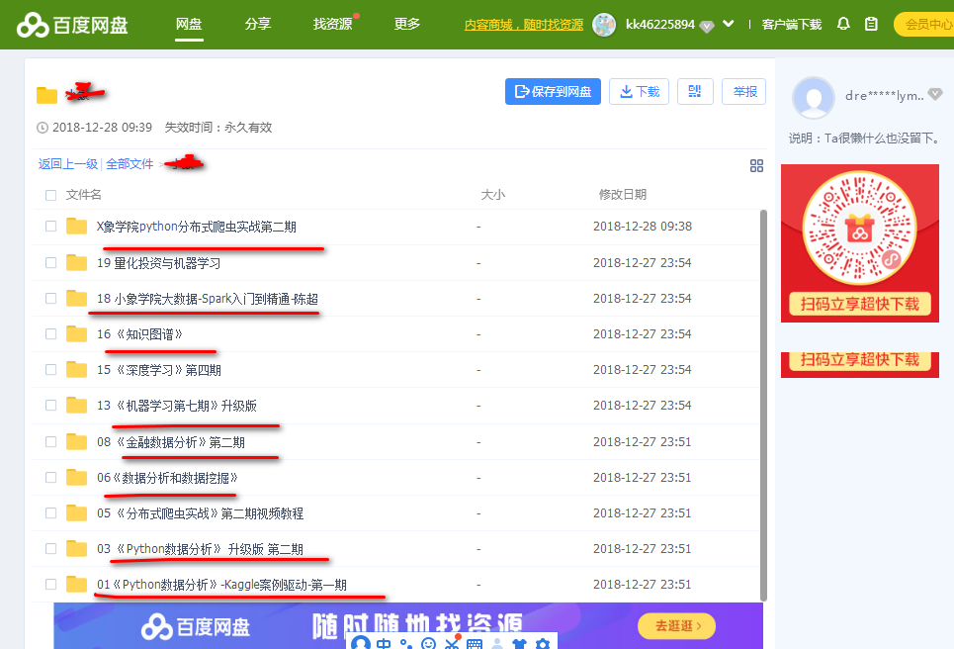
Task: Click the folder icon of X象学院python分布式爬虫实战第二期
Action: (77, 227)
